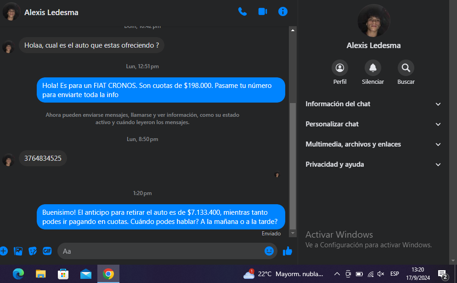Click the Aa message input field
The image size is (457, 283).
pos(161,251)
